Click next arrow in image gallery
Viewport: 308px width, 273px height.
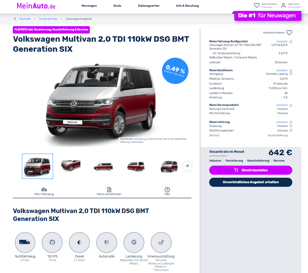(187, 166)
